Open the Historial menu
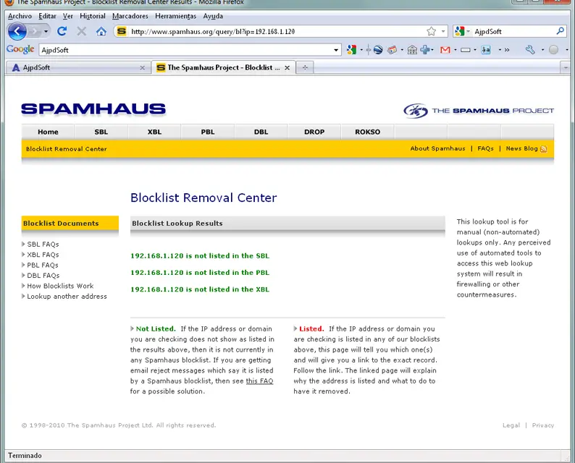The height and width of the screenshot is (463, 575). tap(93, 16)
